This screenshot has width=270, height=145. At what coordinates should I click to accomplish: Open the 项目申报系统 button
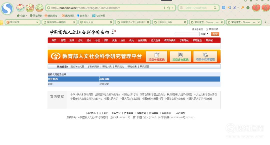click(156, 57)
